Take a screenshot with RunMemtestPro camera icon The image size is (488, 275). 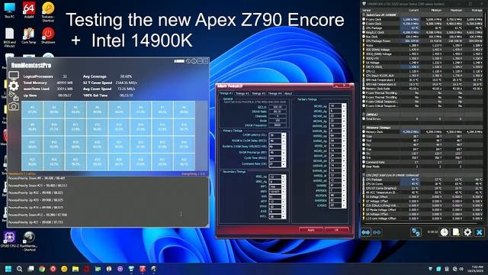pos(14,106)
